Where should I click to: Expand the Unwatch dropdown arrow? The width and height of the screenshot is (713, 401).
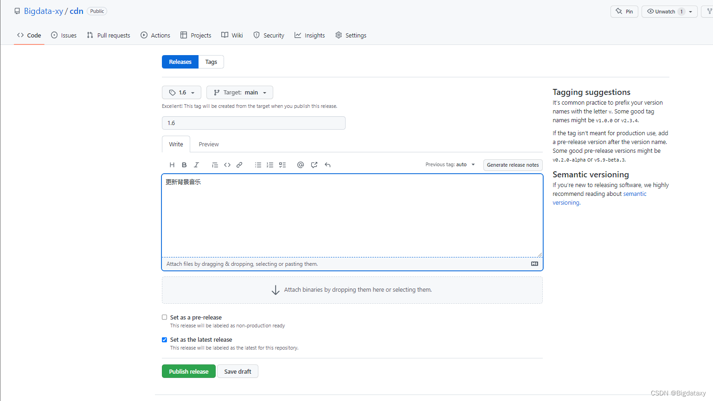(x=691, y=12)
